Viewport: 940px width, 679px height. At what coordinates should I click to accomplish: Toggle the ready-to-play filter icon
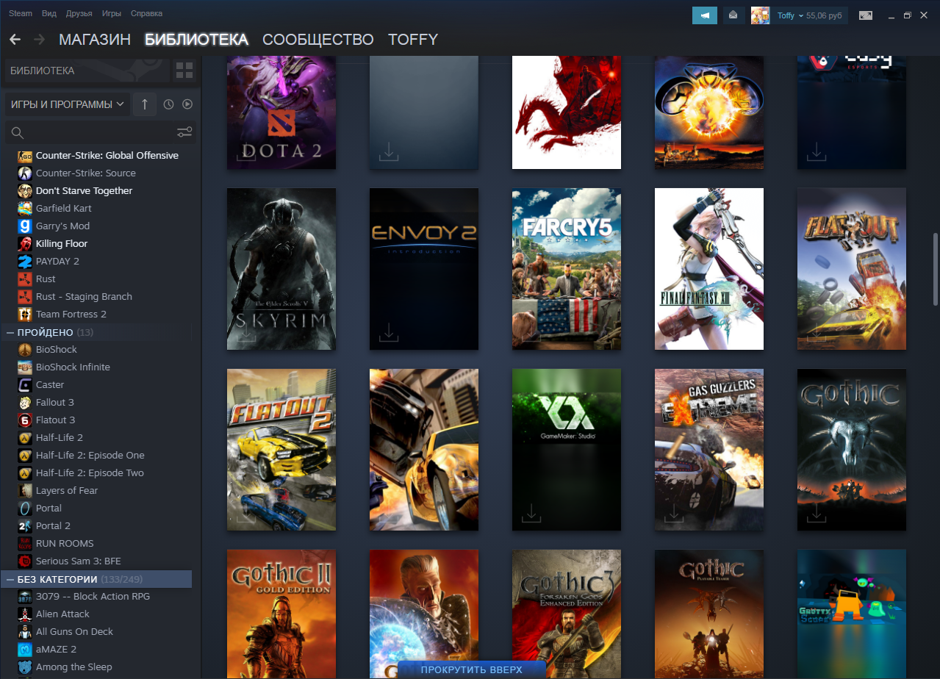187,104
